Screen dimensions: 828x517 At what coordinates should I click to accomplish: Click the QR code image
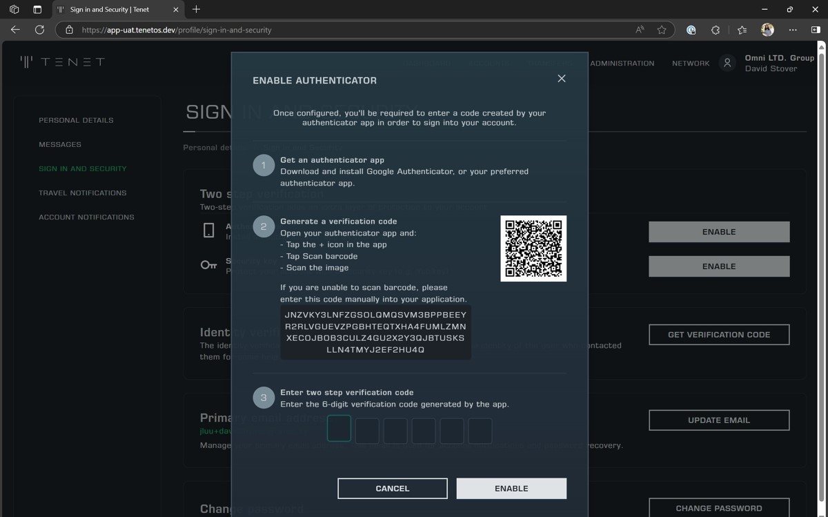tap(533, 248)
